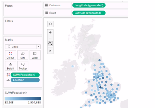Click the Latitude (generated) pill

pos(89,13)
